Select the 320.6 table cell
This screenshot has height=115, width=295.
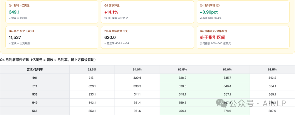[137, 78]
